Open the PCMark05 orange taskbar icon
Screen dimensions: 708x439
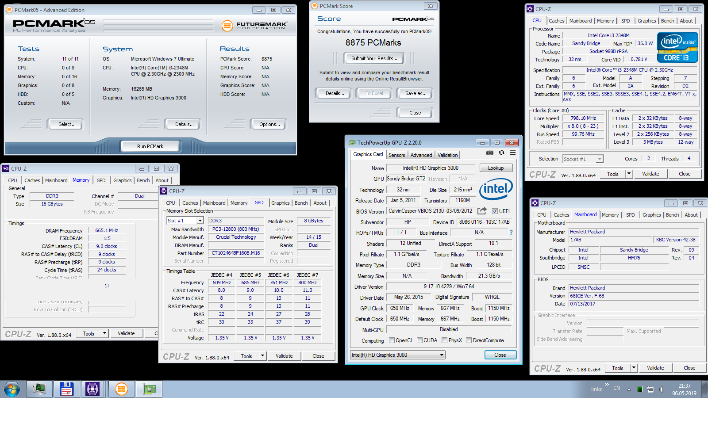(121, 389)
